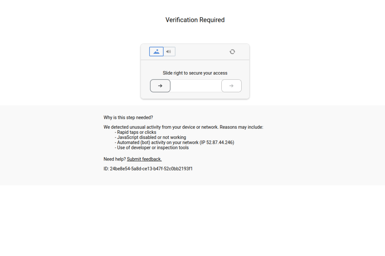The image size is (385, 256).
Task: Click the 'Slide right to secure your access' text
Action: pyautogui.click(x=195, y=73)
